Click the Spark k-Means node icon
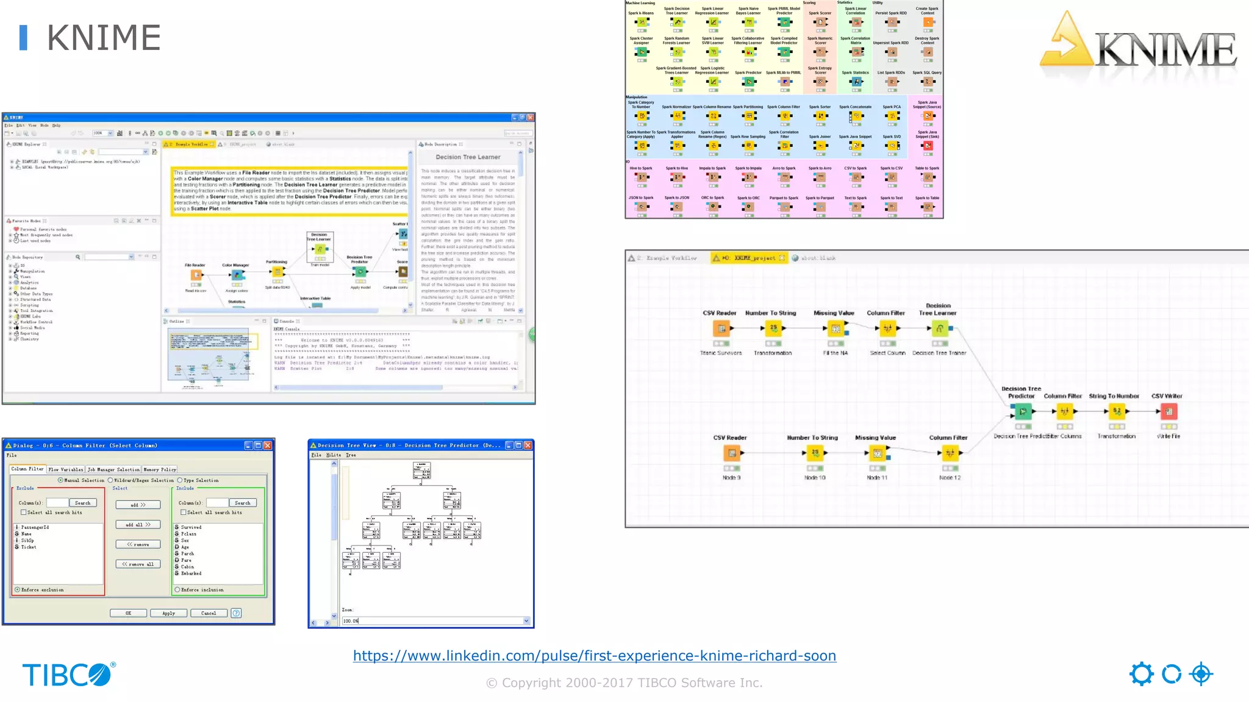The height and width of the screenshot is (702, 1249). pyautogui.click(x=642, y=22)
